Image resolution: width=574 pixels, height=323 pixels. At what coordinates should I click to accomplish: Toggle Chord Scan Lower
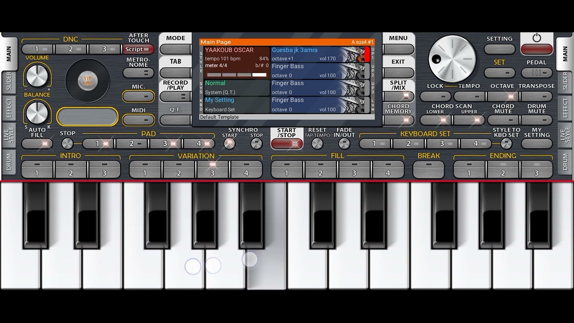coord(435,120)
